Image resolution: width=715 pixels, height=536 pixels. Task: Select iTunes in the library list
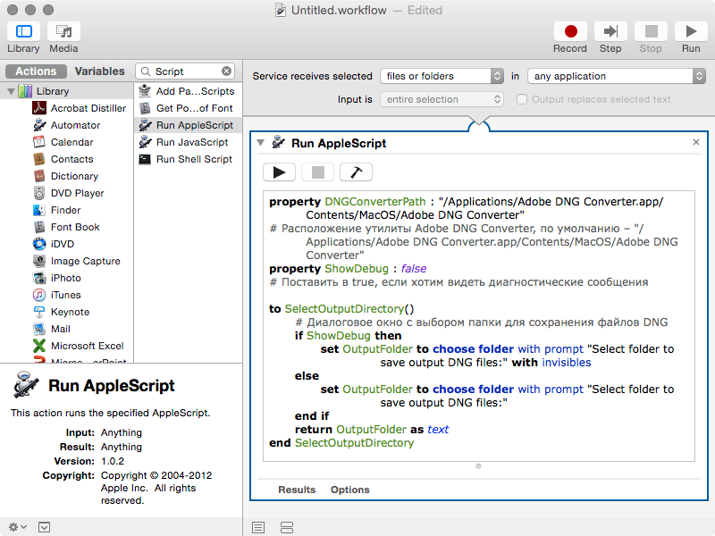click(56, 295)
